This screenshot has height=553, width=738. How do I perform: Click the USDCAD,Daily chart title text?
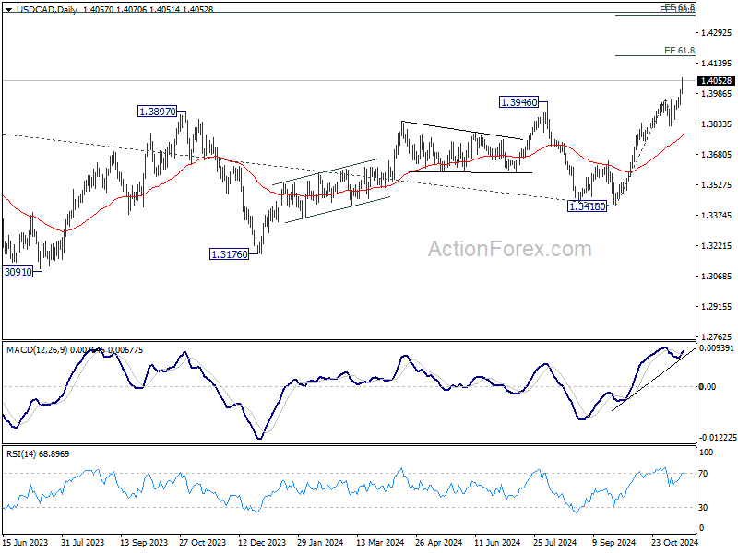[47, 9]
